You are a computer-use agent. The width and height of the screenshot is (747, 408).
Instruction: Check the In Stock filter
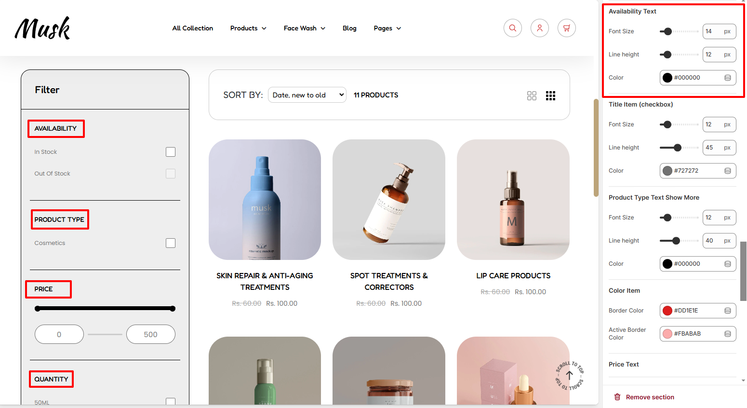click(x=171, y=152)
